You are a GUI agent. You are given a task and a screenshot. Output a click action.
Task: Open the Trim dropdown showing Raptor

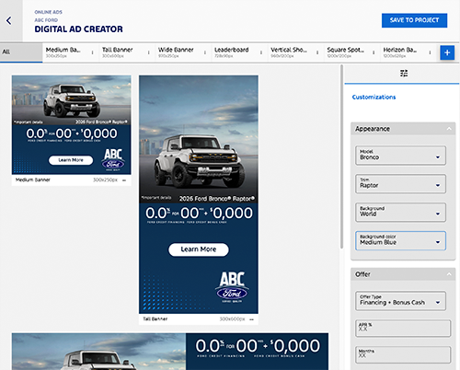(400, 184)
